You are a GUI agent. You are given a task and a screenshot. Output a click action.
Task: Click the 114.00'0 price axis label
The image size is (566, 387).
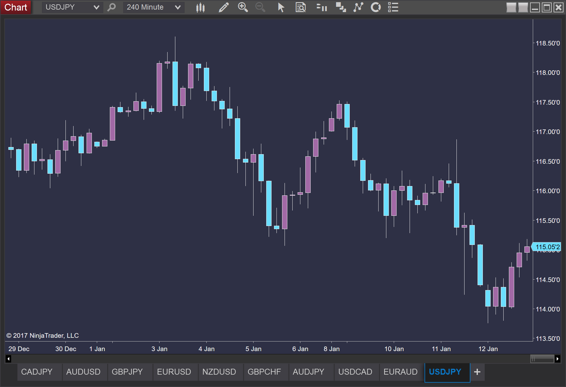pos(548,309)
